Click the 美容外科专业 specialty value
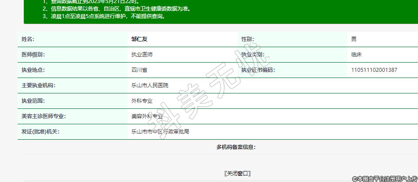Screen dimensions: 418x182 click(x=147, y=116)
